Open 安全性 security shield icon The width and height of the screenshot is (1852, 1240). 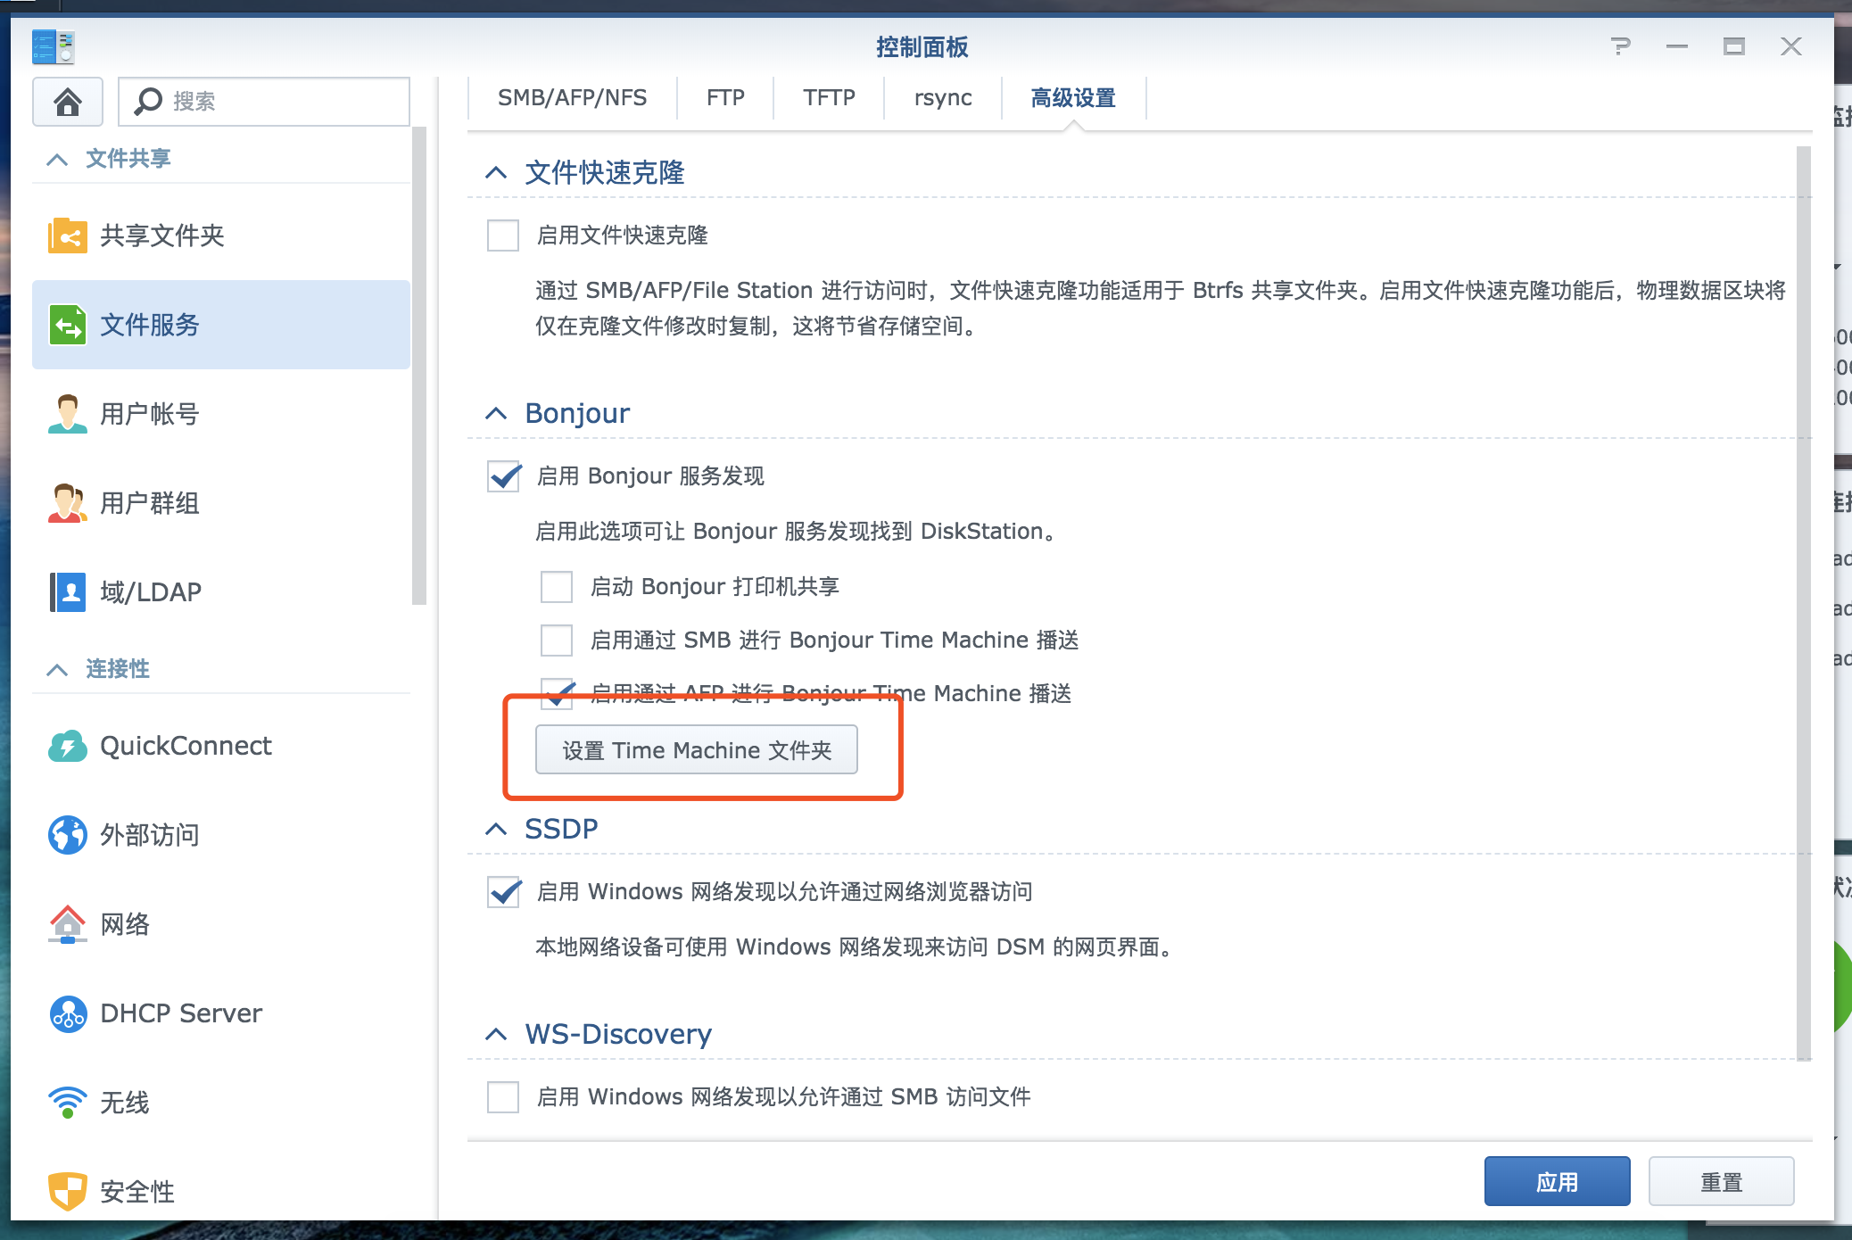coord(67,1191)
